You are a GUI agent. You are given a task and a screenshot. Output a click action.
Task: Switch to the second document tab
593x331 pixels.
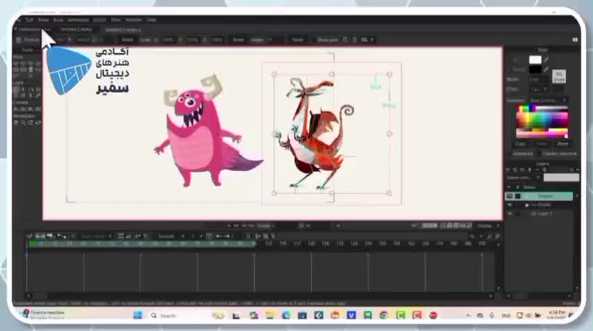pos(76,30)
